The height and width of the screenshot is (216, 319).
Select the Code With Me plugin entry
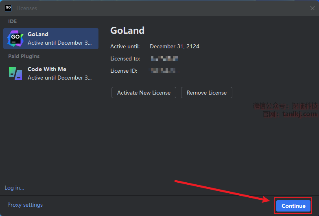click(51, 73)
